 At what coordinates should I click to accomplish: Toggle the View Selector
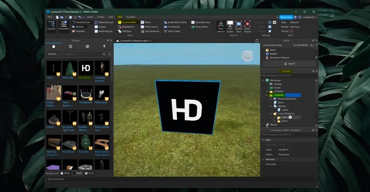(221, 27)
